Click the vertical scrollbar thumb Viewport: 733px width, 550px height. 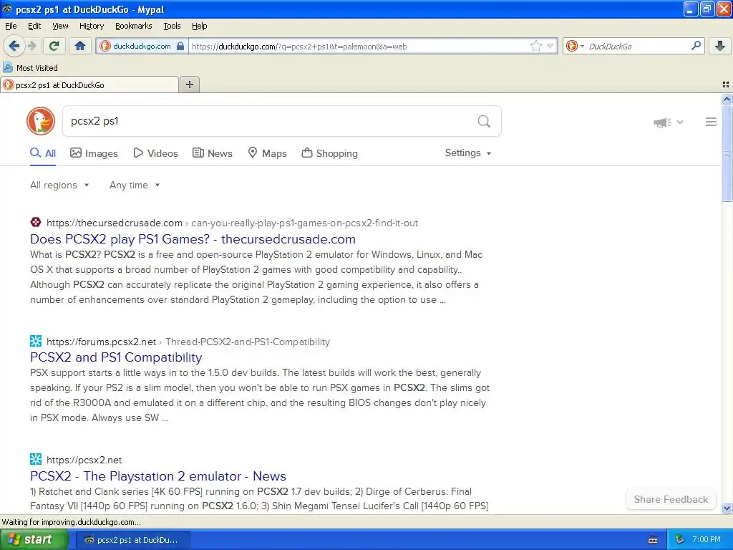point(727,153)
